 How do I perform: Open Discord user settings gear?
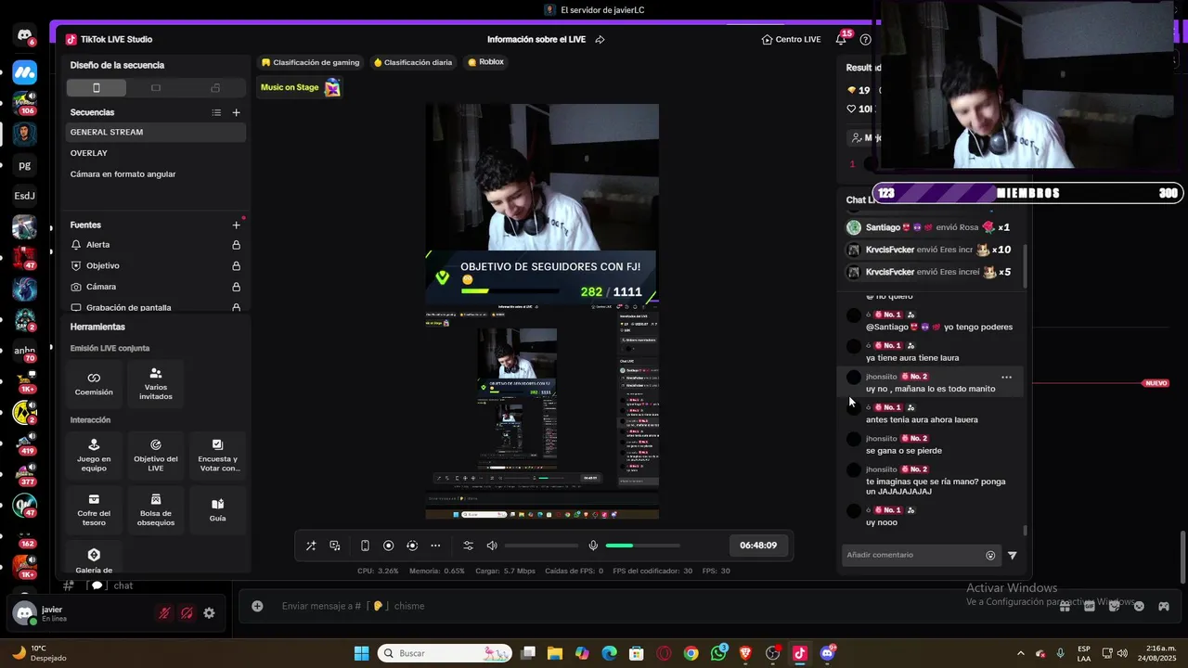[x=209, y=613]
